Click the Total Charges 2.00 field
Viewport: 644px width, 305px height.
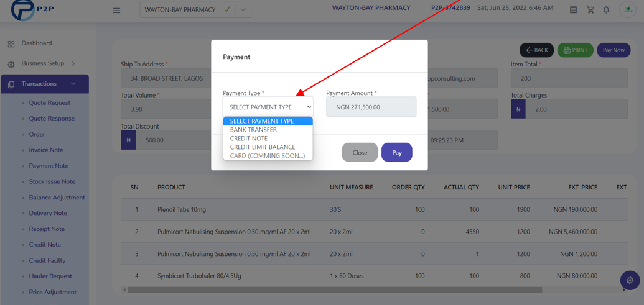(x=577, y=109)
